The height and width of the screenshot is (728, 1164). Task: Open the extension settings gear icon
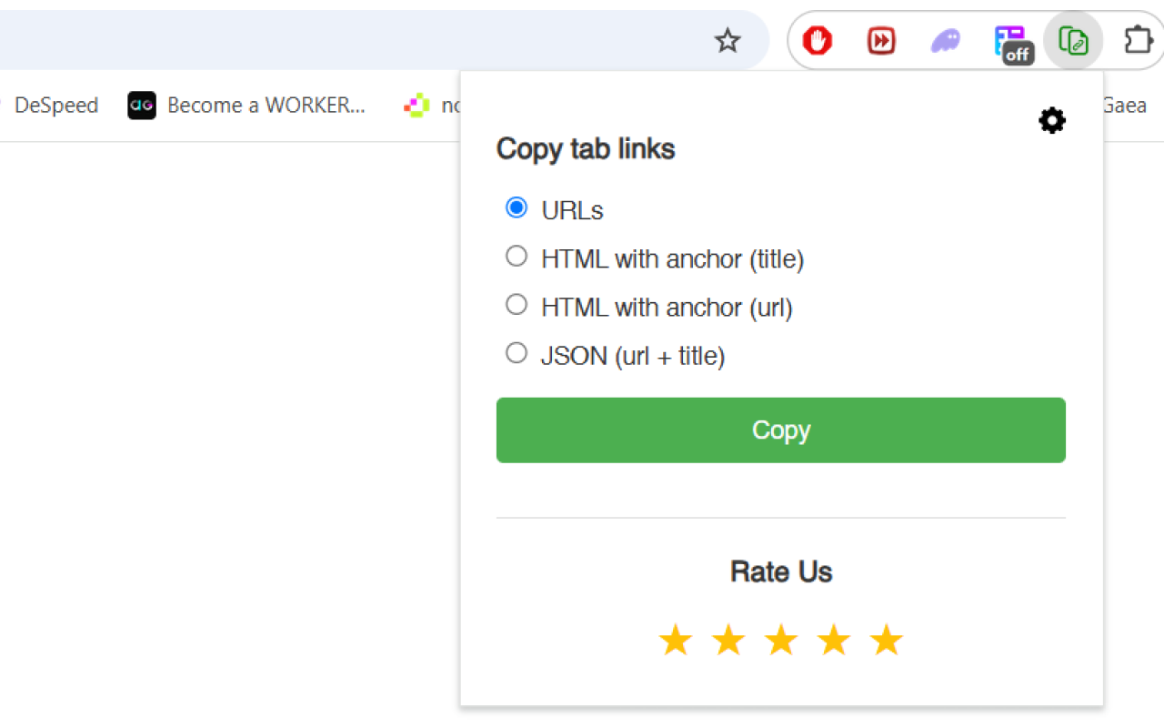coord(1052,120)
